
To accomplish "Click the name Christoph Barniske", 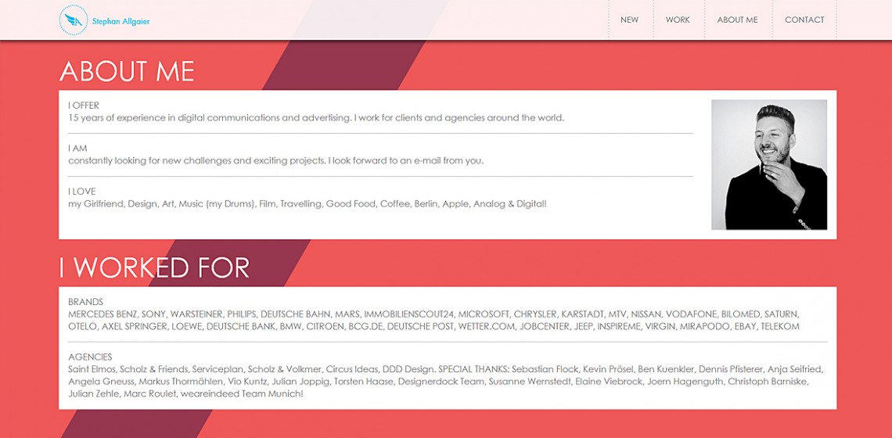I will tap(768, 382).
